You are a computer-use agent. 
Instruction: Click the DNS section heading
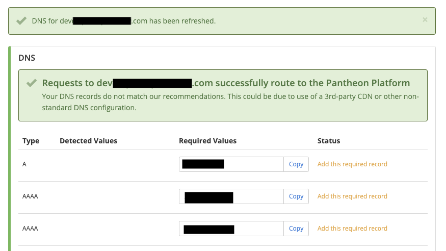[x=27, y=58]
